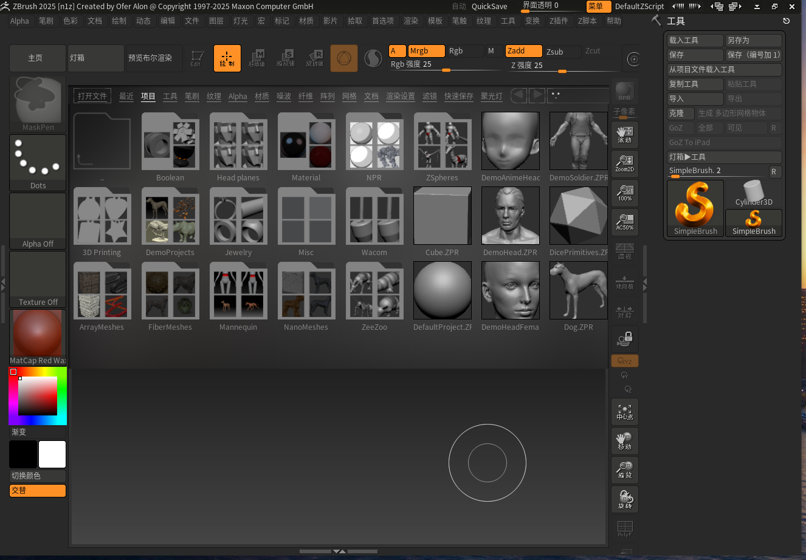The height and width of the screenshot is (560, 806).
Task: Enable Zsub sculpting mode
Action: [x=562, y=52]
